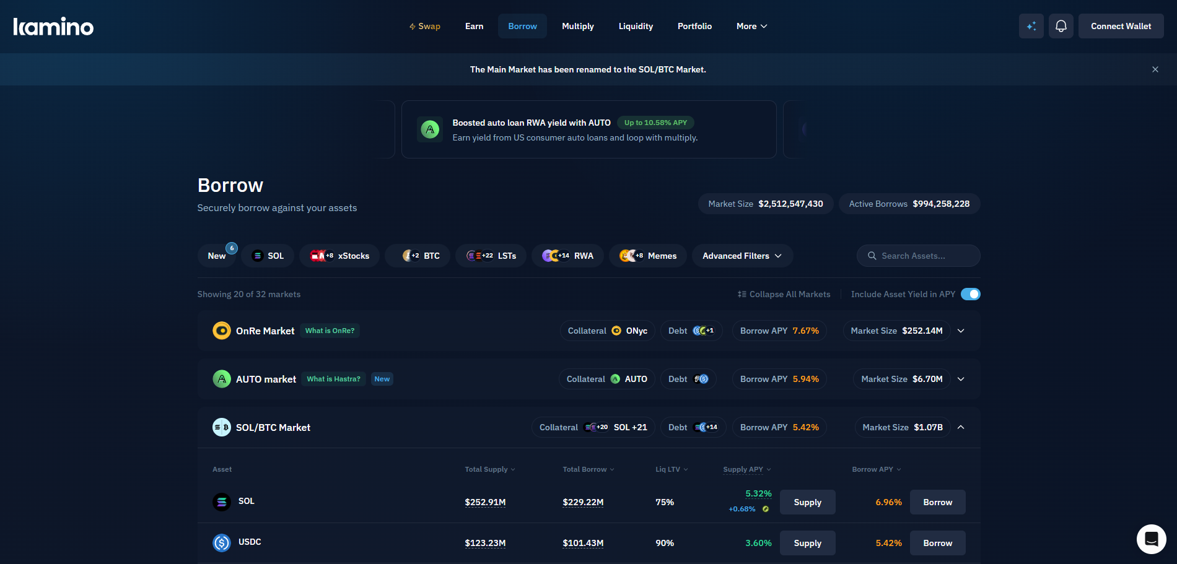The height and width of the screenshot is (564, 1177).
Task: Collapse the SOL/BTC Market row
Action: click(961, 427)
